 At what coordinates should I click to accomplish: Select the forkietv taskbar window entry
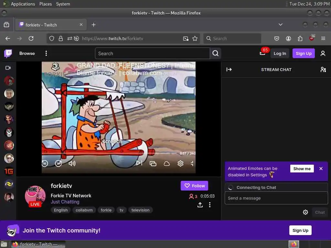click(38, 244)
